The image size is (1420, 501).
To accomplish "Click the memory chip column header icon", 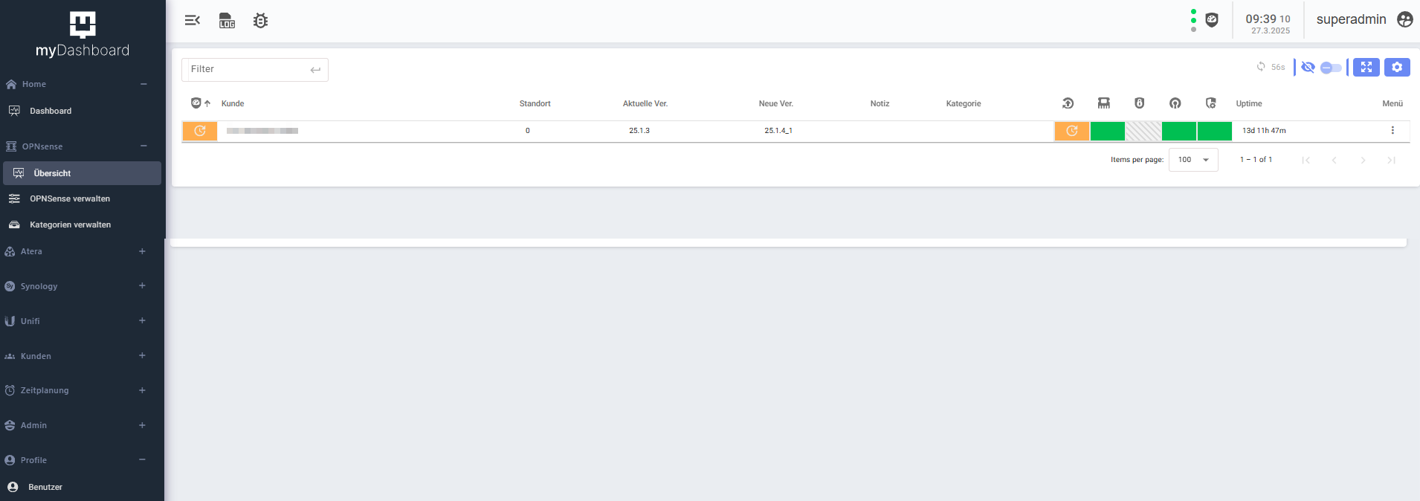I will pyautogui.click(x=1103, y=103).
